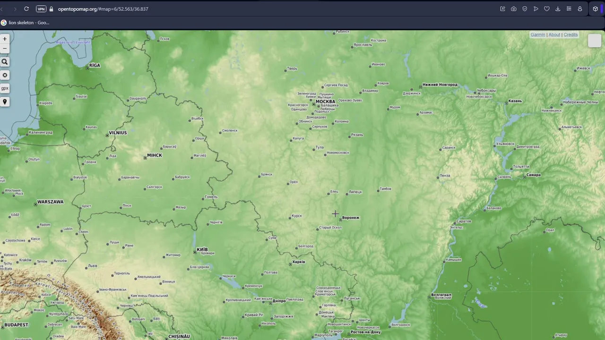Click the BUDAPEST city label

click(16, 325)
